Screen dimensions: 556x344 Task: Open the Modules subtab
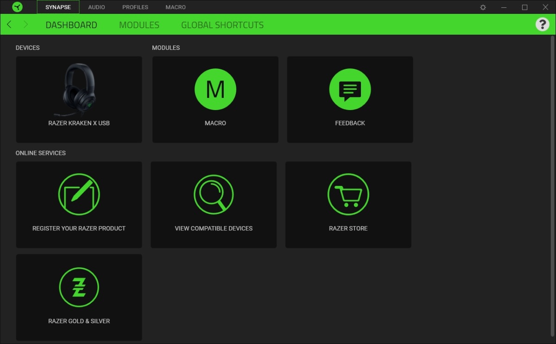click(139, 25)
